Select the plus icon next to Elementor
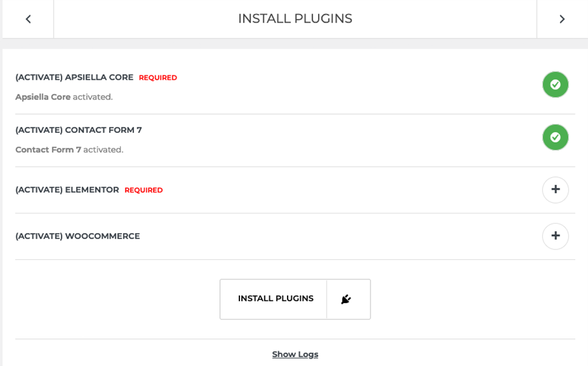The height and width of the screenshot is (366, 588). 555,190
